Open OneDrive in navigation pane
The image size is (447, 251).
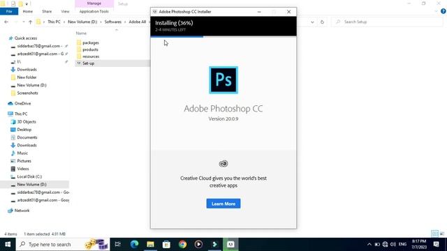point(22,104)
